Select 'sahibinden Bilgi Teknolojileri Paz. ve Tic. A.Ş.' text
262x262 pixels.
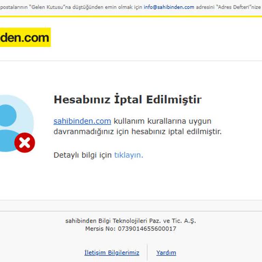tap(131, 221)
